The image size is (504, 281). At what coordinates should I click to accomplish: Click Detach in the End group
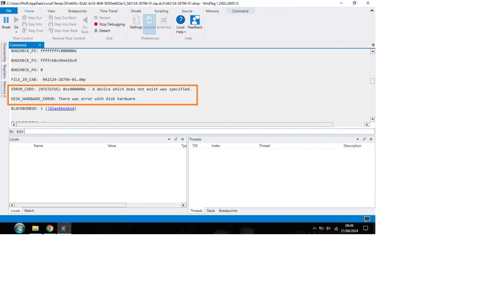[x=102, y=31]
